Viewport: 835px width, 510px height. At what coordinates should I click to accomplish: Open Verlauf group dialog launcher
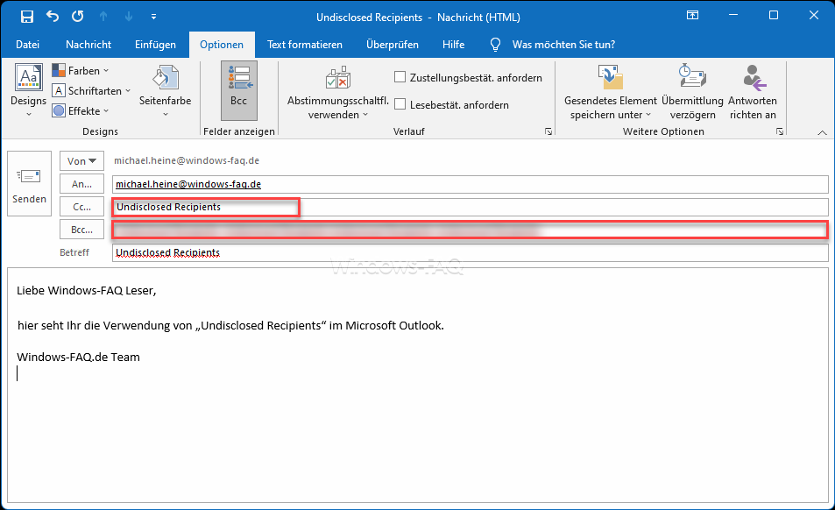point(548,131)
